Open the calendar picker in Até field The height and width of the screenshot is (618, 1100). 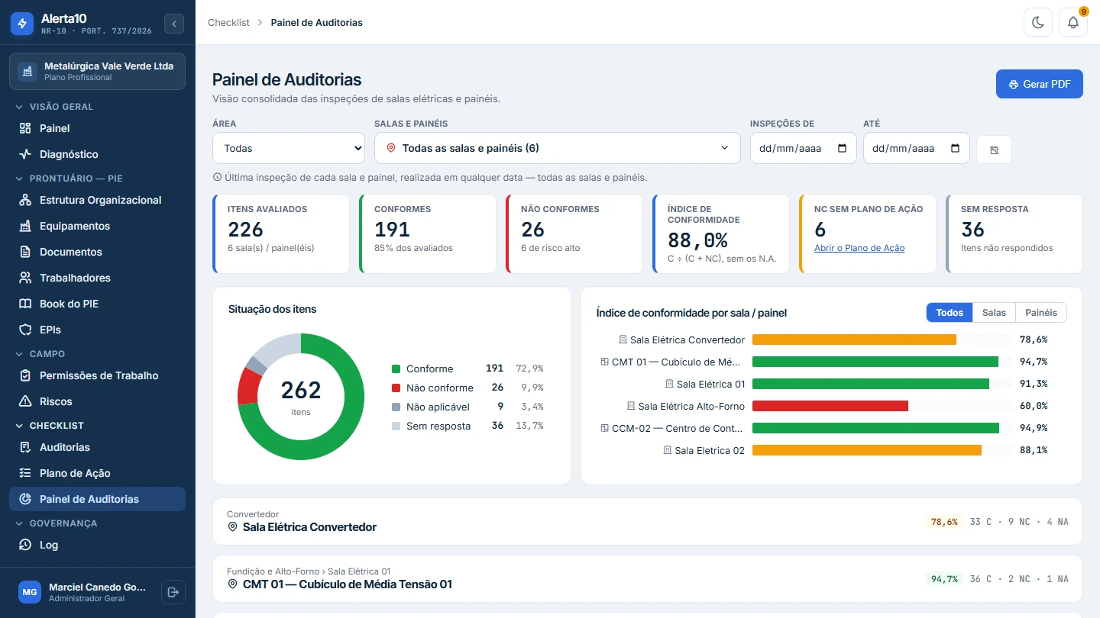pos(956,149)
